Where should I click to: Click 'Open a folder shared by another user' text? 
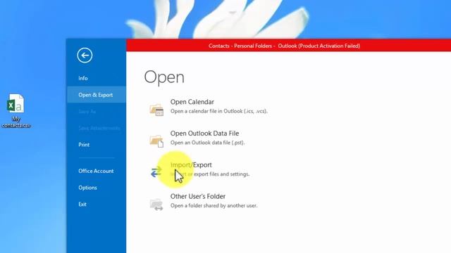click(x=214, y=206)
